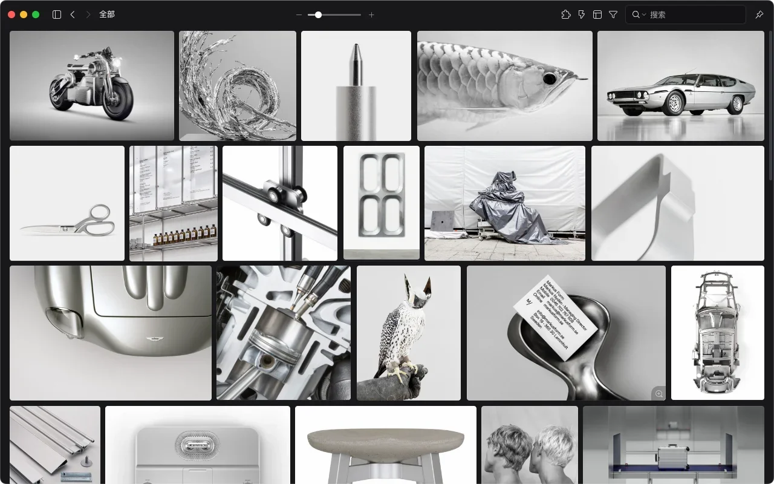Toggle the sidebar panel

[57, 15]
